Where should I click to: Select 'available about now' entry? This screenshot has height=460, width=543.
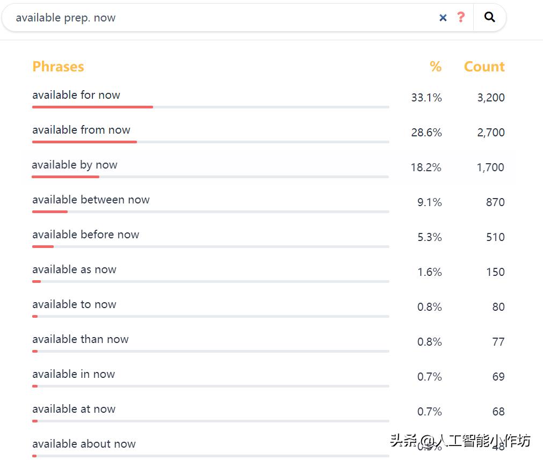click(x=84, y=444)
